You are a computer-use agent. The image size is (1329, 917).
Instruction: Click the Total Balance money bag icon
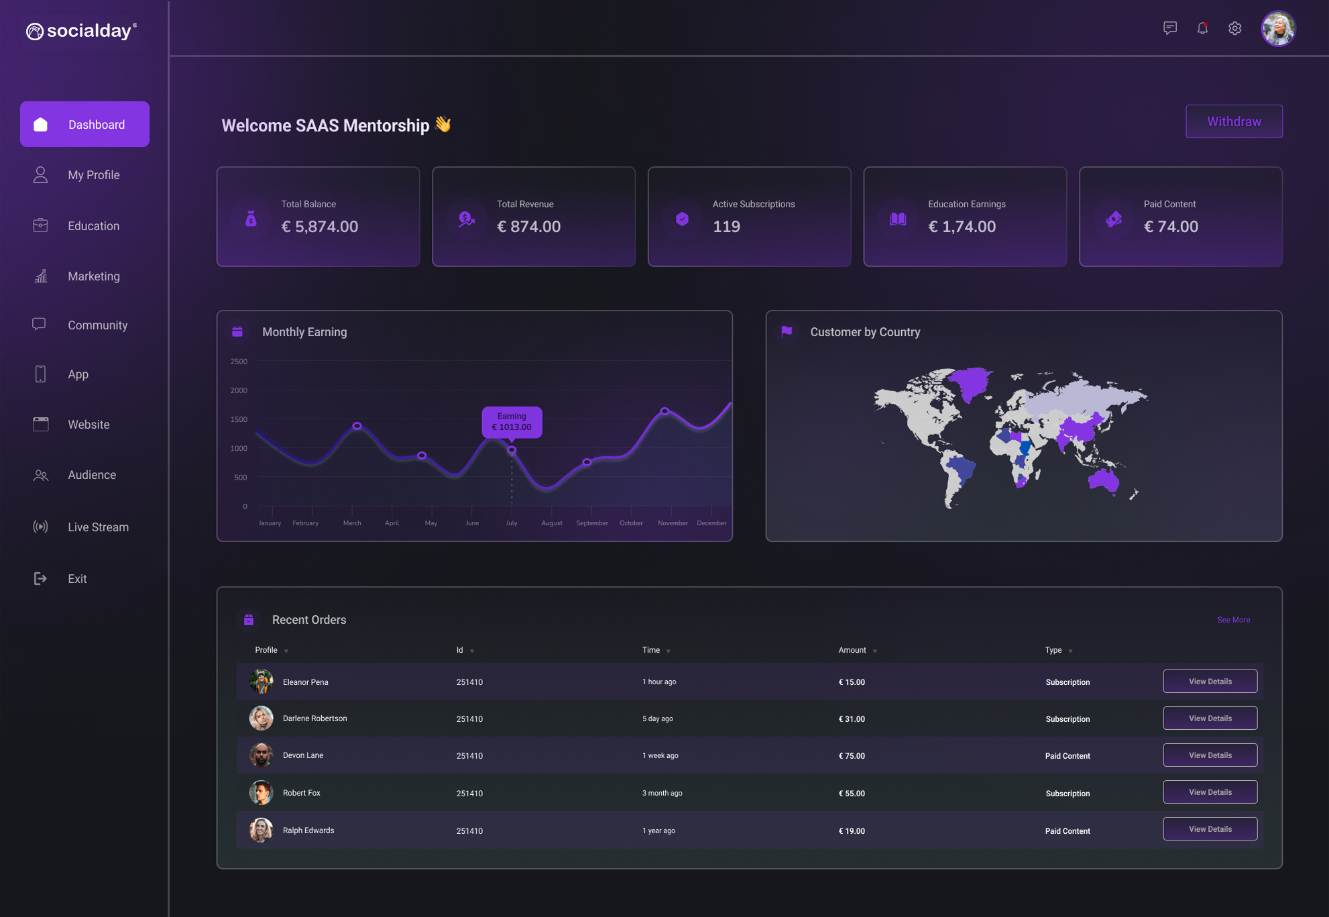(251, 219)
